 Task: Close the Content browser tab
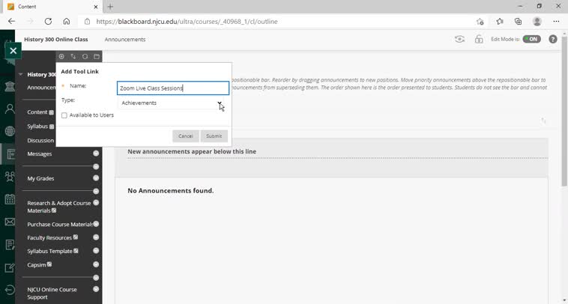(x=96, y=7)
